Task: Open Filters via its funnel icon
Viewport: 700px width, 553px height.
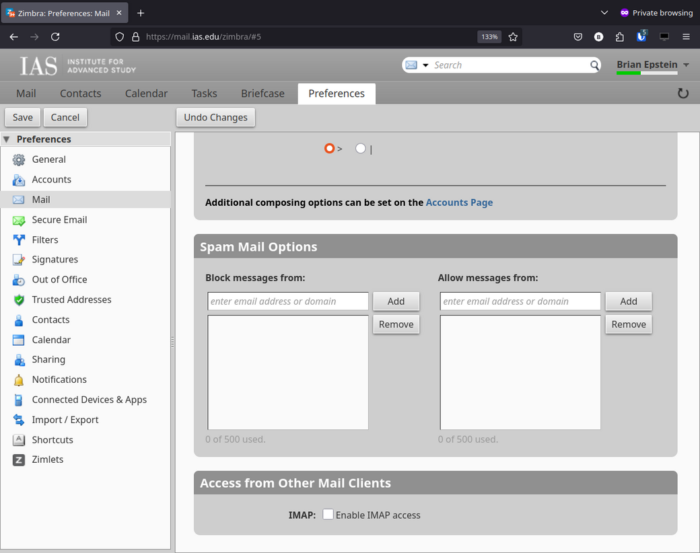Action: (x=19, y=239)
